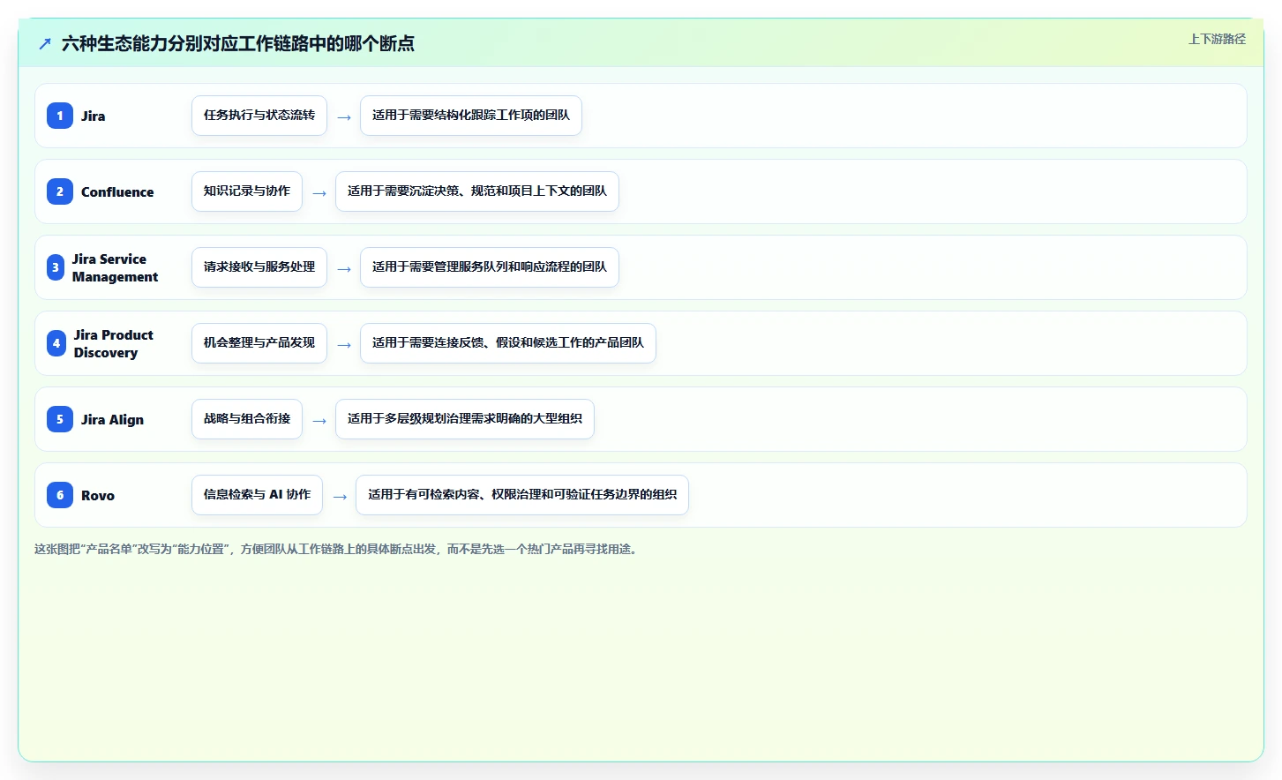Click the arrow after 任务执行与状态流转
Image resolution: width=1282 pixels, height=780 pixels.
344,117
